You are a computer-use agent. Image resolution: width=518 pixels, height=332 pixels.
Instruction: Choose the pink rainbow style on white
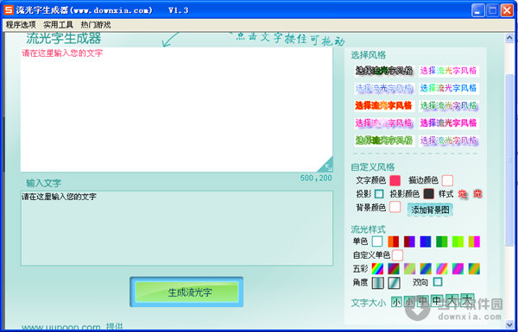448,71
